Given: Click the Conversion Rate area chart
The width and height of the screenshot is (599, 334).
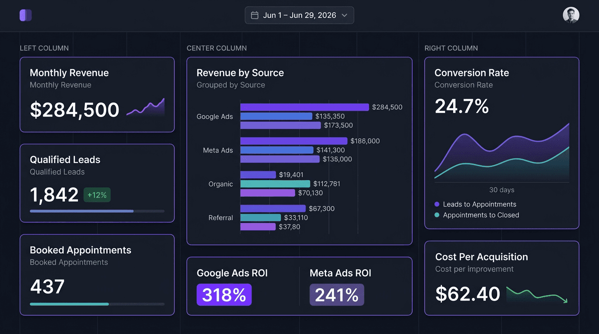Looking at the screenshot, I should [x=502, y=152].
